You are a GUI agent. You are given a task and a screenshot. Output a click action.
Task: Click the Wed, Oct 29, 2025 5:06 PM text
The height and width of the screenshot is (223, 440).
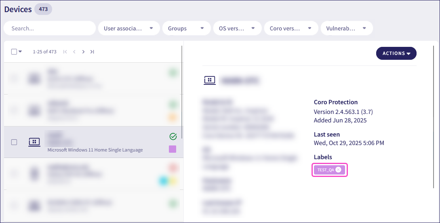coord(349,143)
